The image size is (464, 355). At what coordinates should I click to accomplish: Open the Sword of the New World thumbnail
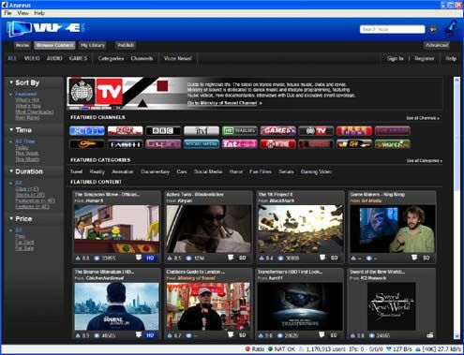coord(392,306)
